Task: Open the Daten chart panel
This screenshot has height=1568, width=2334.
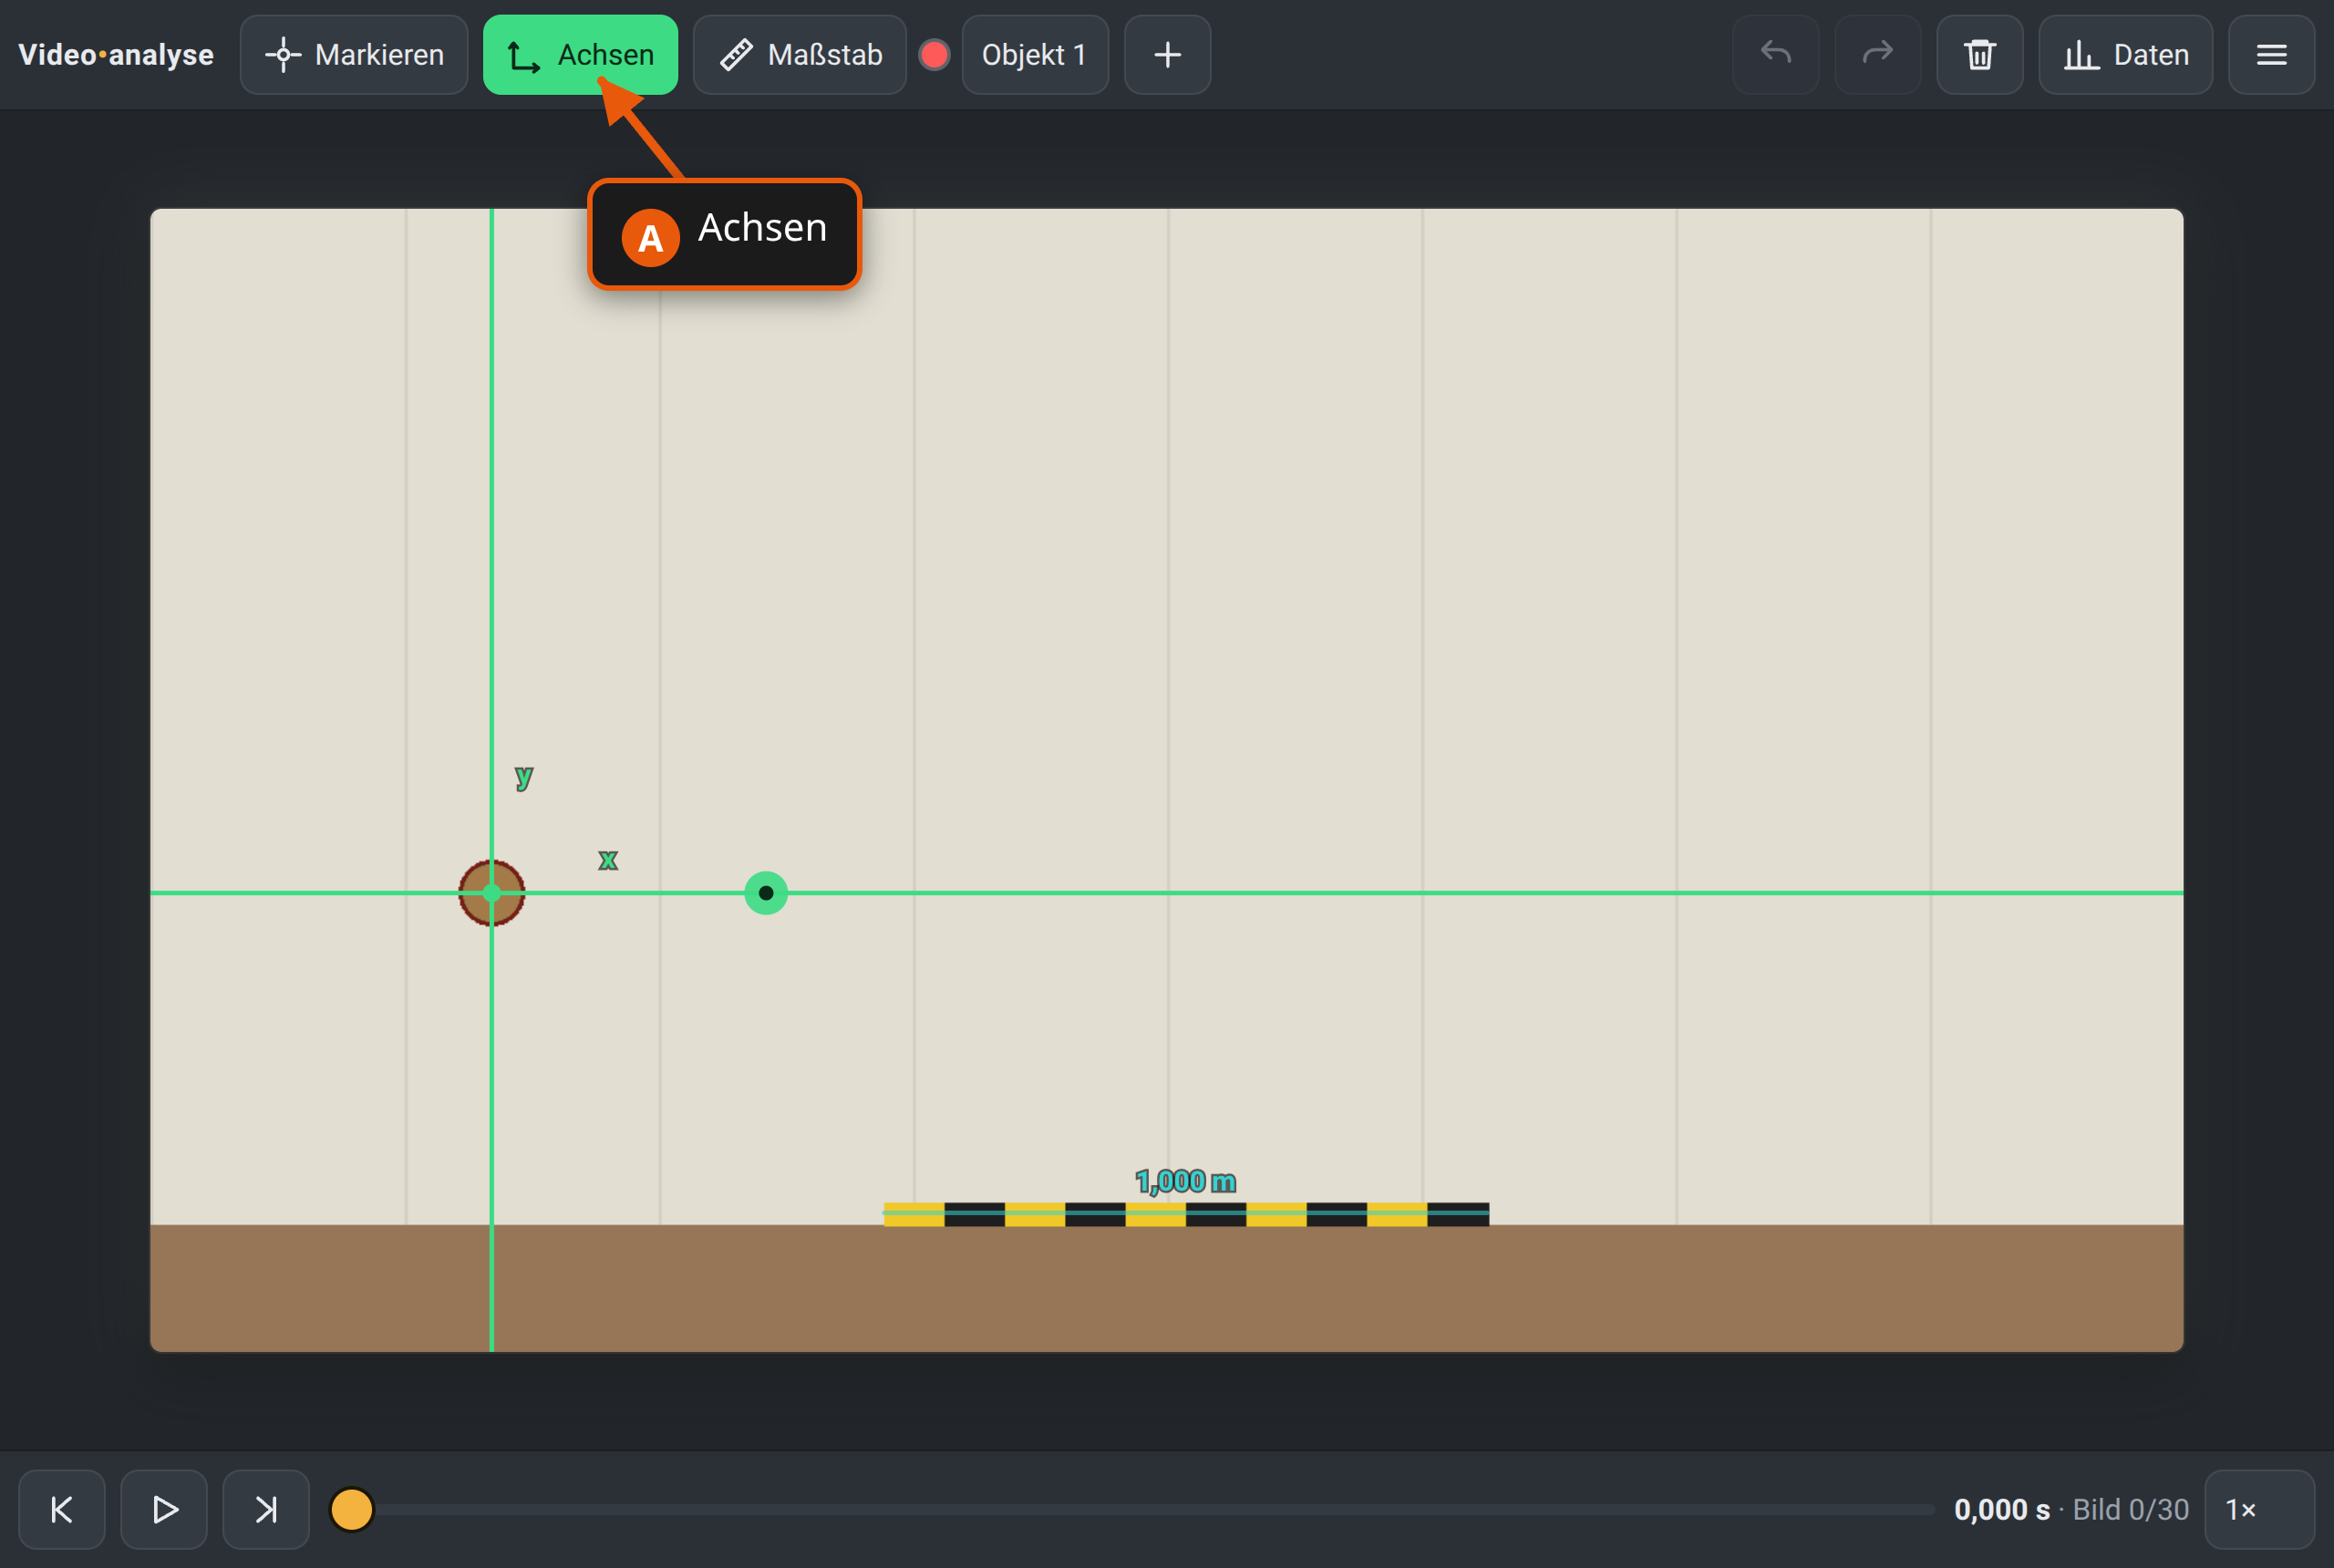Action: 2125,55
